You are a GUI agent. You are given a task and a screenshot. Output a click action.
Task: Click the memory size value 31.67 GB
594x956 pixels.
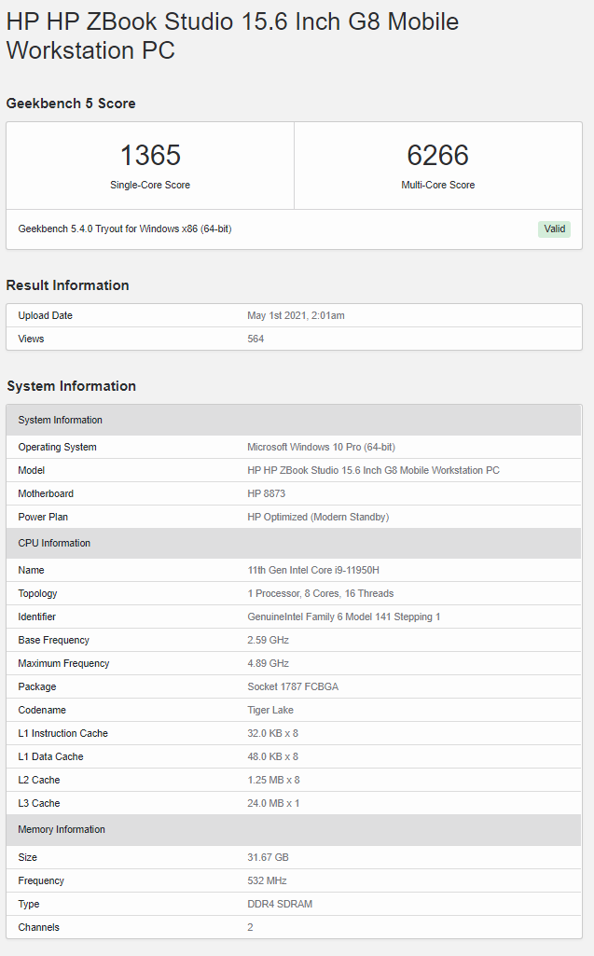point(268,857)
